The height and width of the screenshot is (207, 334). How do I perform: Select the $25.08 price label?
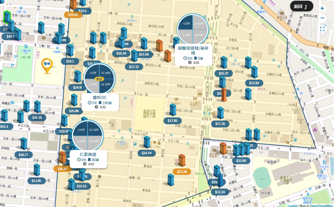coord(74,111)
